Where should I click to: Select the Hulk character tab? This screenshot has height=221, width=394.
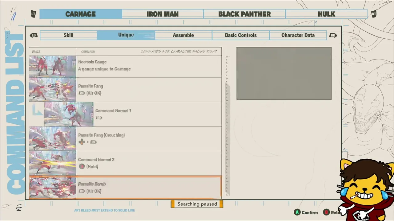pos(326,14)
